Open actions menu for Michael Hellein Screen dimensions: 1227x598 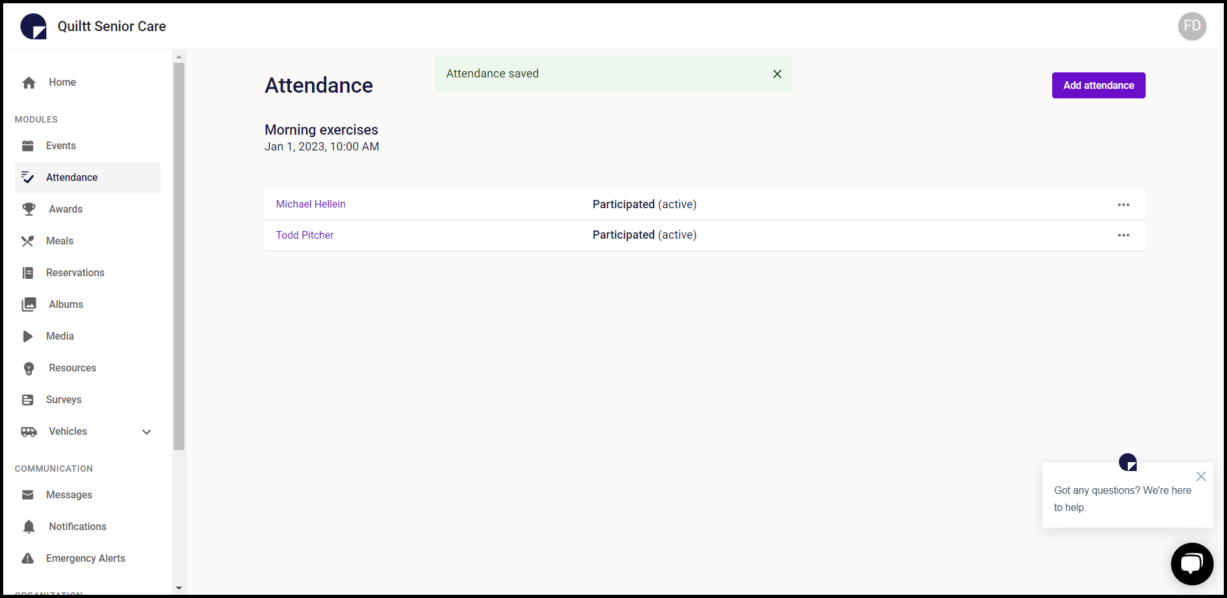point(1123,204)
